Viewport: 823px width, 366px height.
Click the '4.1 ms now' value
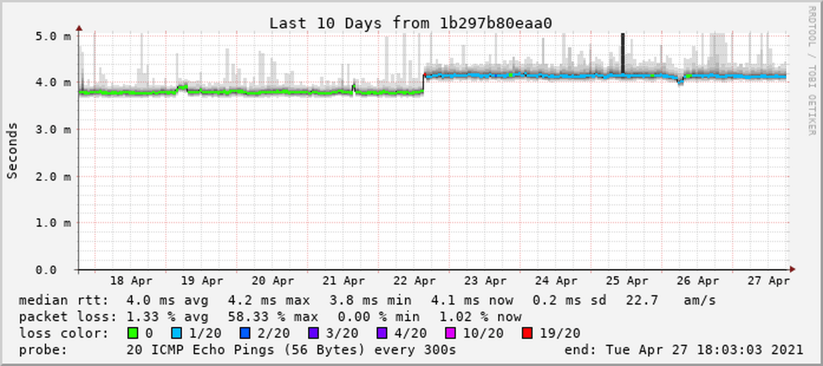(x=472, y=301)
